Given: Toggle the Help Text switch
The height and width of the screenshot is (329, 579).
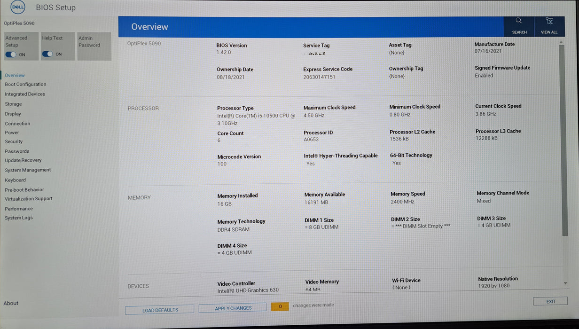Looking at the screenshot, I should pyautogui.click(x=47, y=54).
